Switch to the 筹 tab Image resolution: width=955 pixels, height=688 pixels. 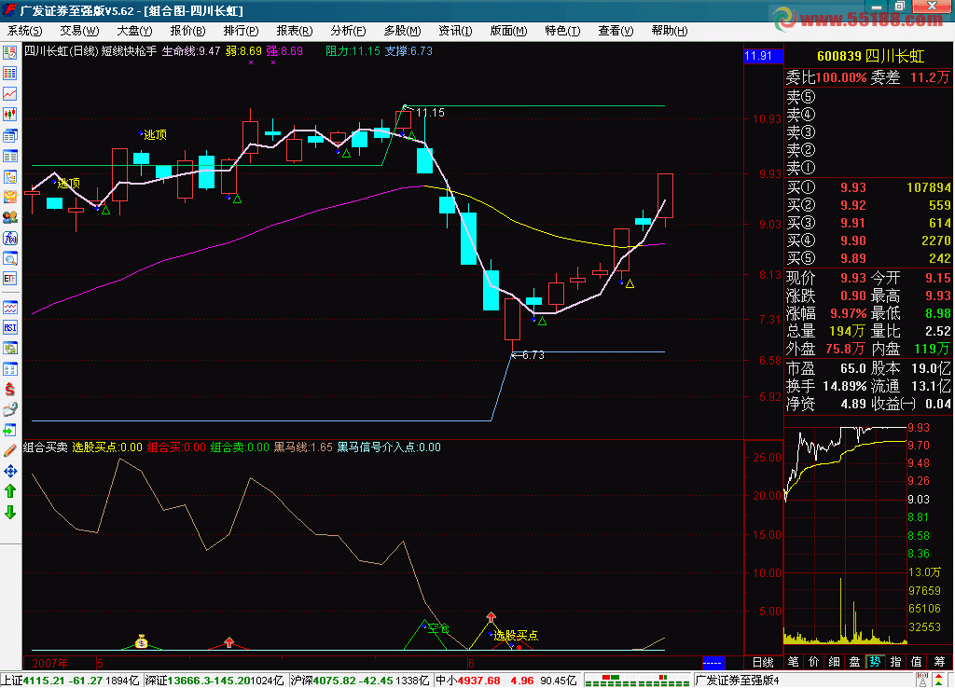[940, 663]
